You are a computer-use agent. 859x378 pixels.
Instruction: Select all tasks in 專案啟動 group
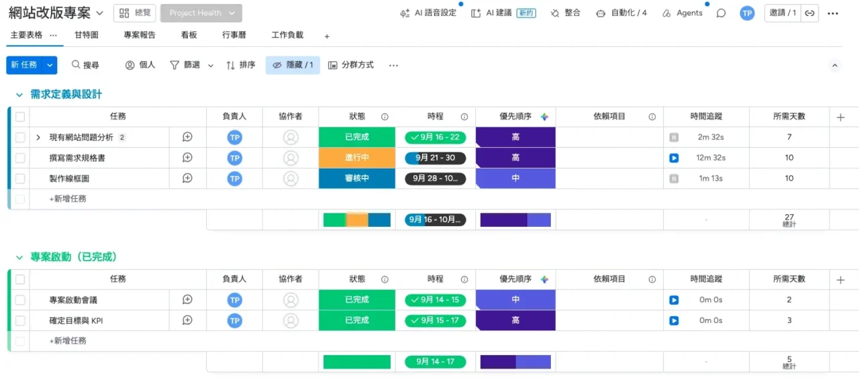[20, 280]
